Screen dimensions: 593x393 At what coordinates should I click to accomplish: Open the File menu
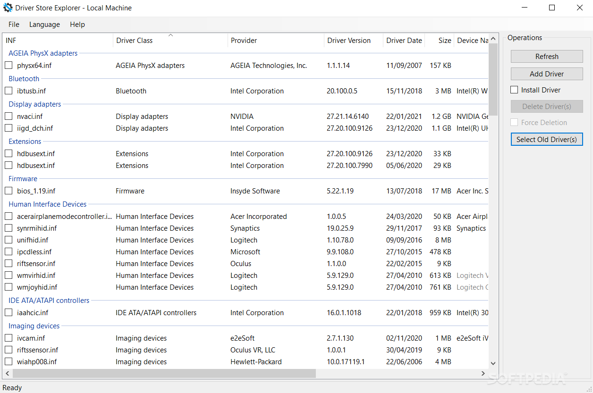click(14, 25)
